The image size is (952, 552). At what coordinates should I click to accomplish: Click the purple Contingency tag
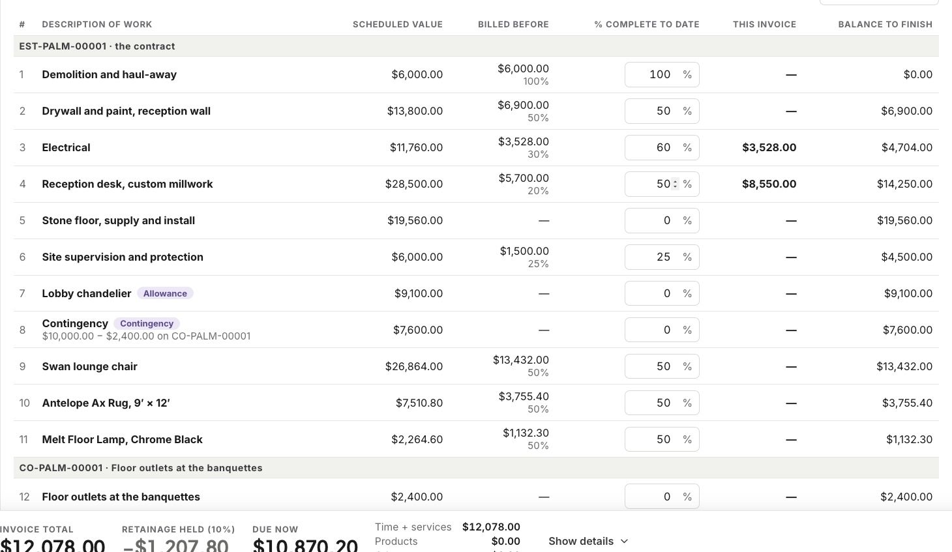click(x=147, y=323)
